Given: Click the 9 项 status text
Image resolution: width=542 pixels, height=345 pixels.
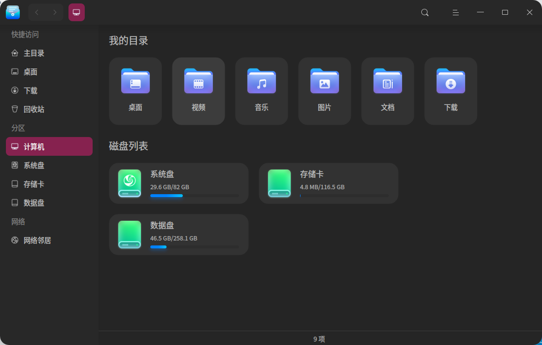Looking at the screenshot, I should pyautogui.click(x=319, y=339).
